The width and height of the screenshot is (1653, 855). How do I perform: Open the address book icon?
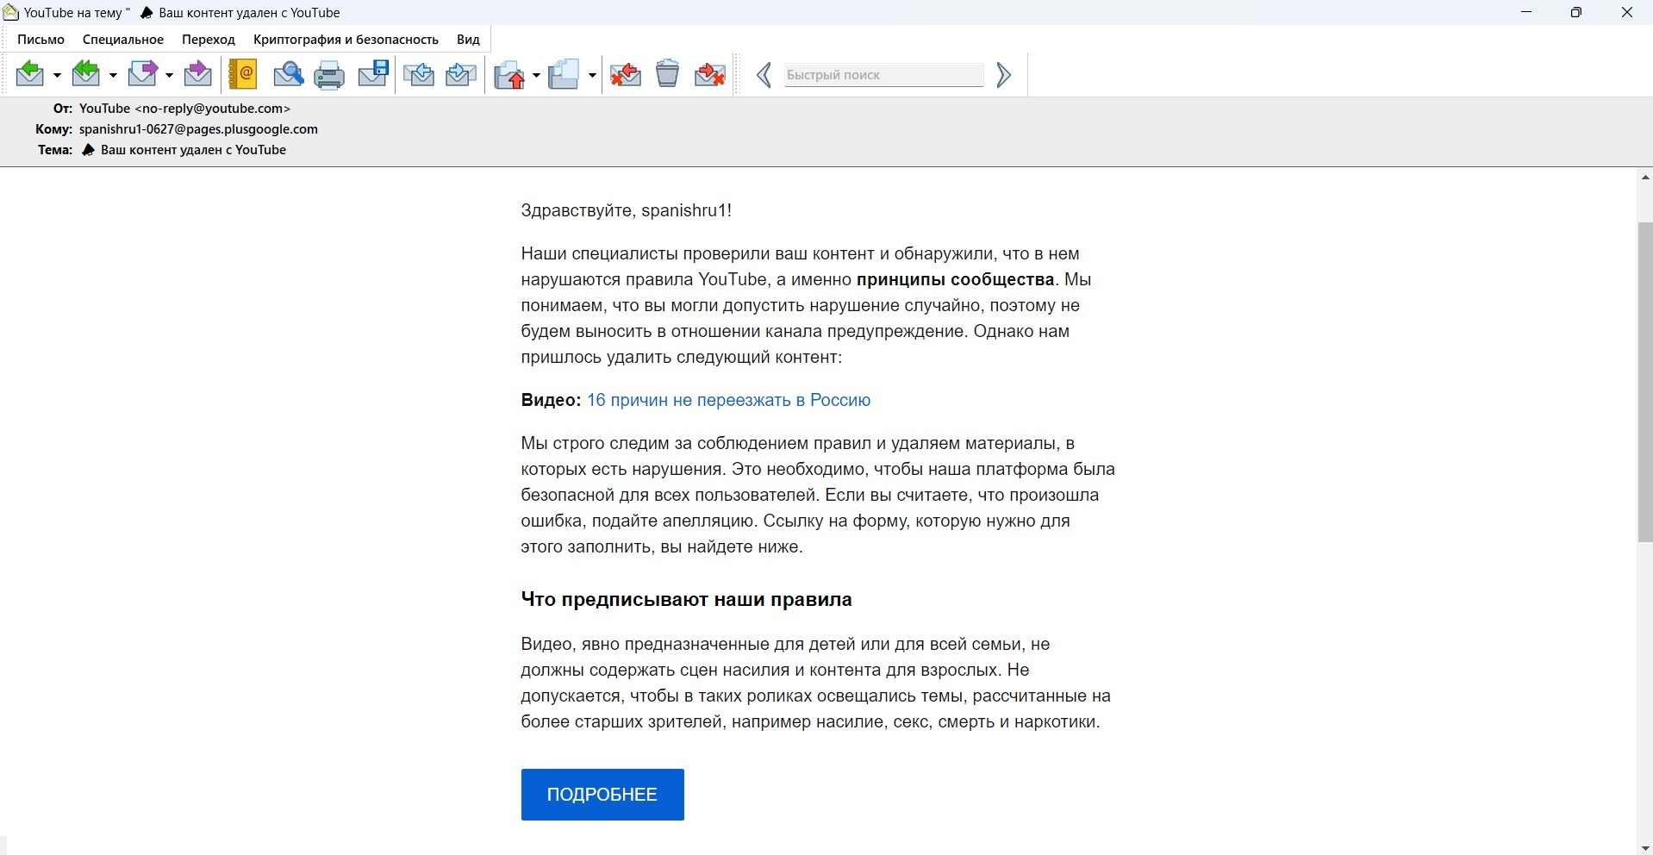[x=244, y=75]
